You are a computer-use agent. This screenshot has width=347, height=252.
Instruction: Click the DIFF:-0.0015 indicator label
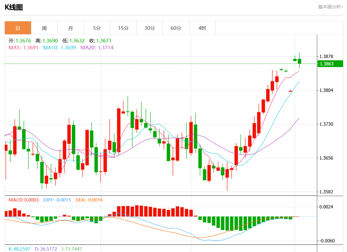(57, 200)
